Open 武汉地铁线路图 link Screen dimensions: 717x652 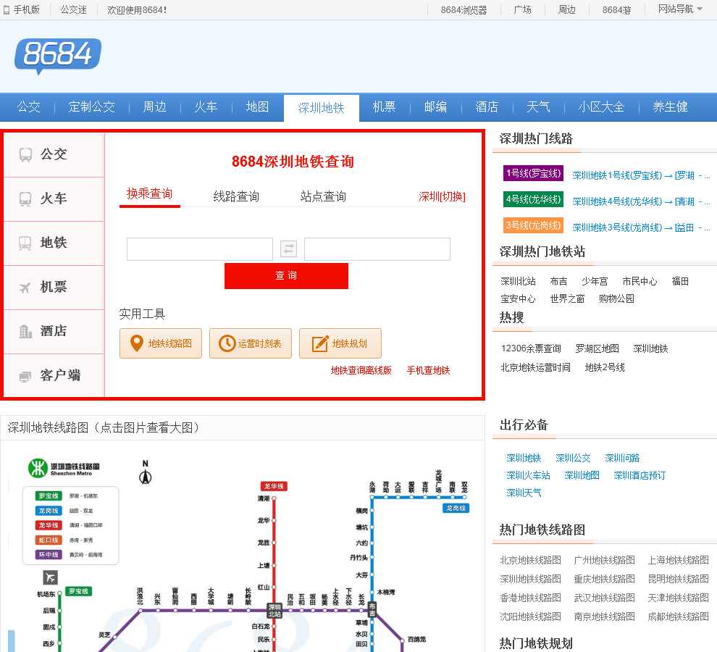[x=604, y=598]
